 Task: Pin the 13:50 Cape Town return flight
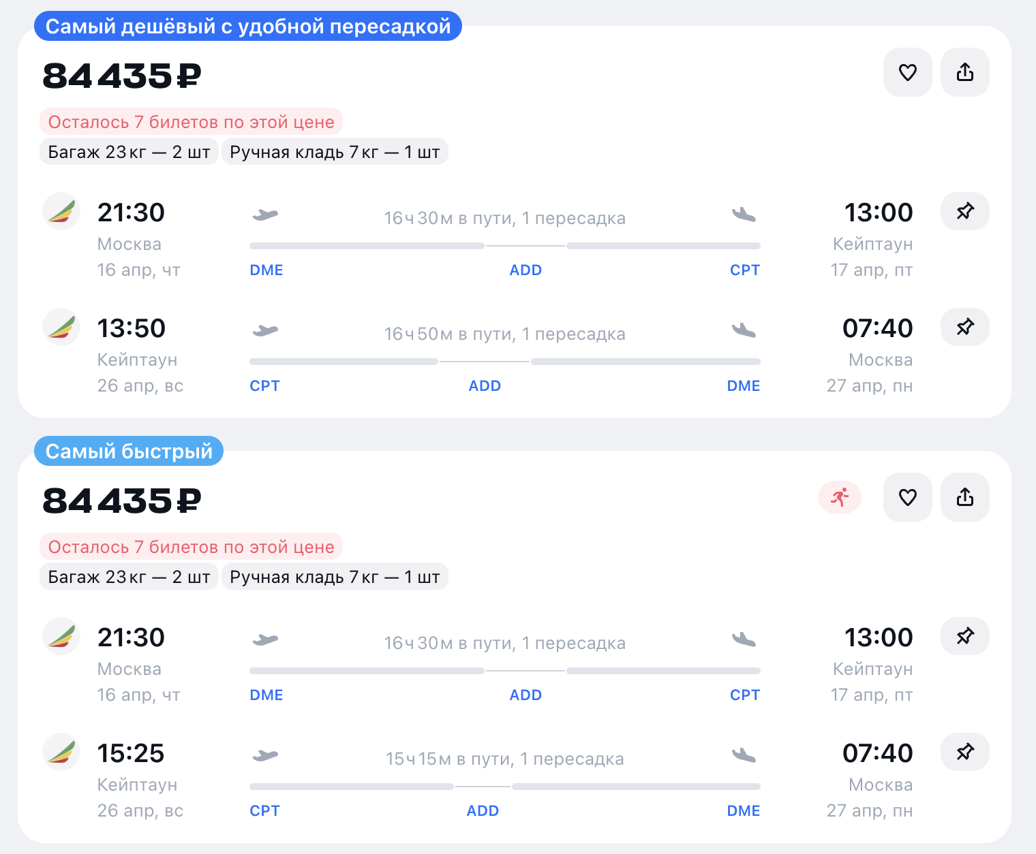tap(964, 327)
